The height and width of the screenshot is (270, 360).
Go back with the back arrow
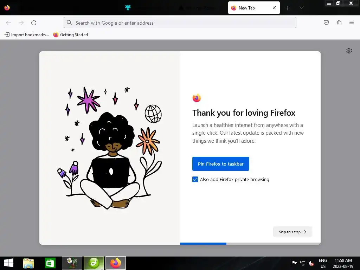pyautogui.click(x=8, y=23)
